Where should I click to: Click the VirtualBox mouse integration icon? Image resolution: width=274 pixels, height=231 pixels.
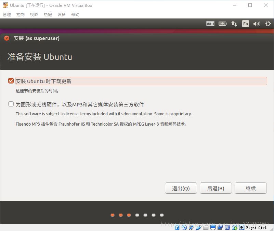(x=235, y=228)
